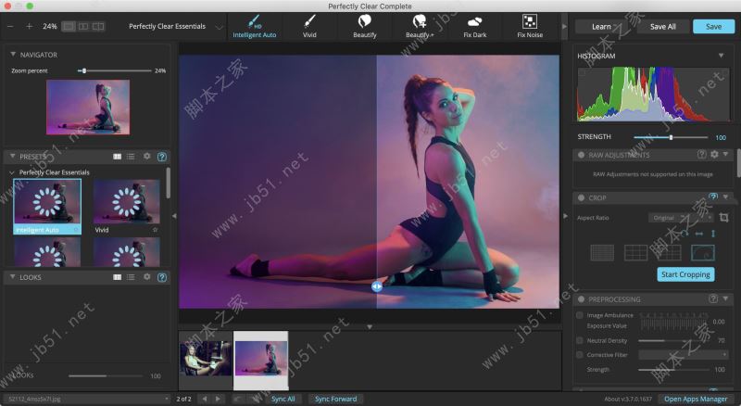Show presets in list view

(131, 156)
